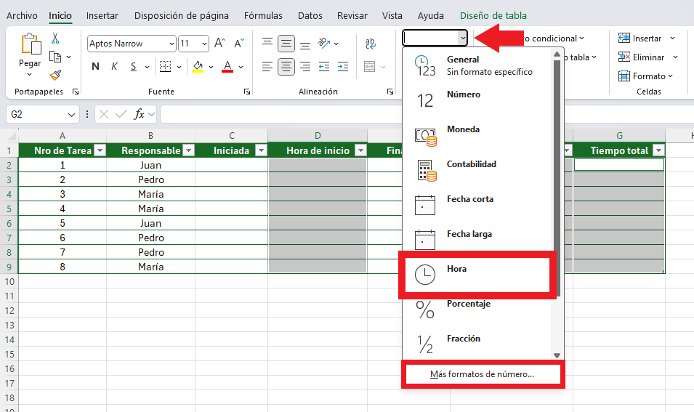Click the Format Painter brush icon

click(x=55, y=76)
